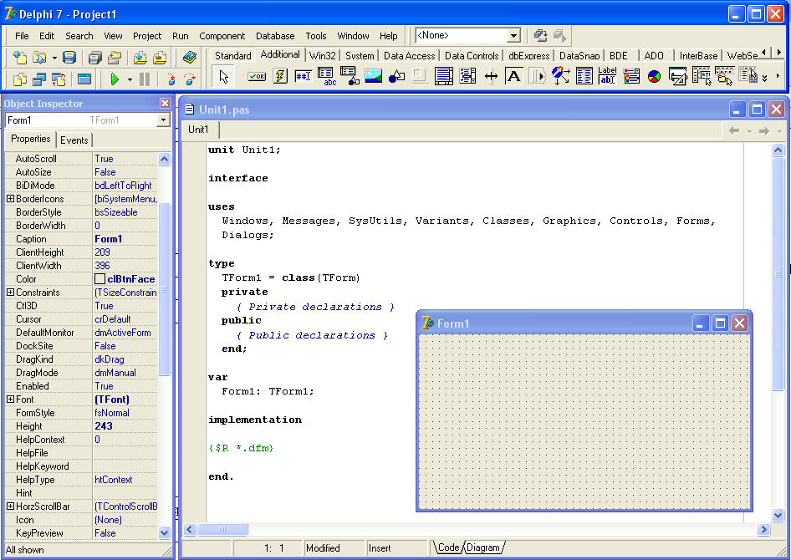Click the Step Over debug icon

[x=190, y=79]
